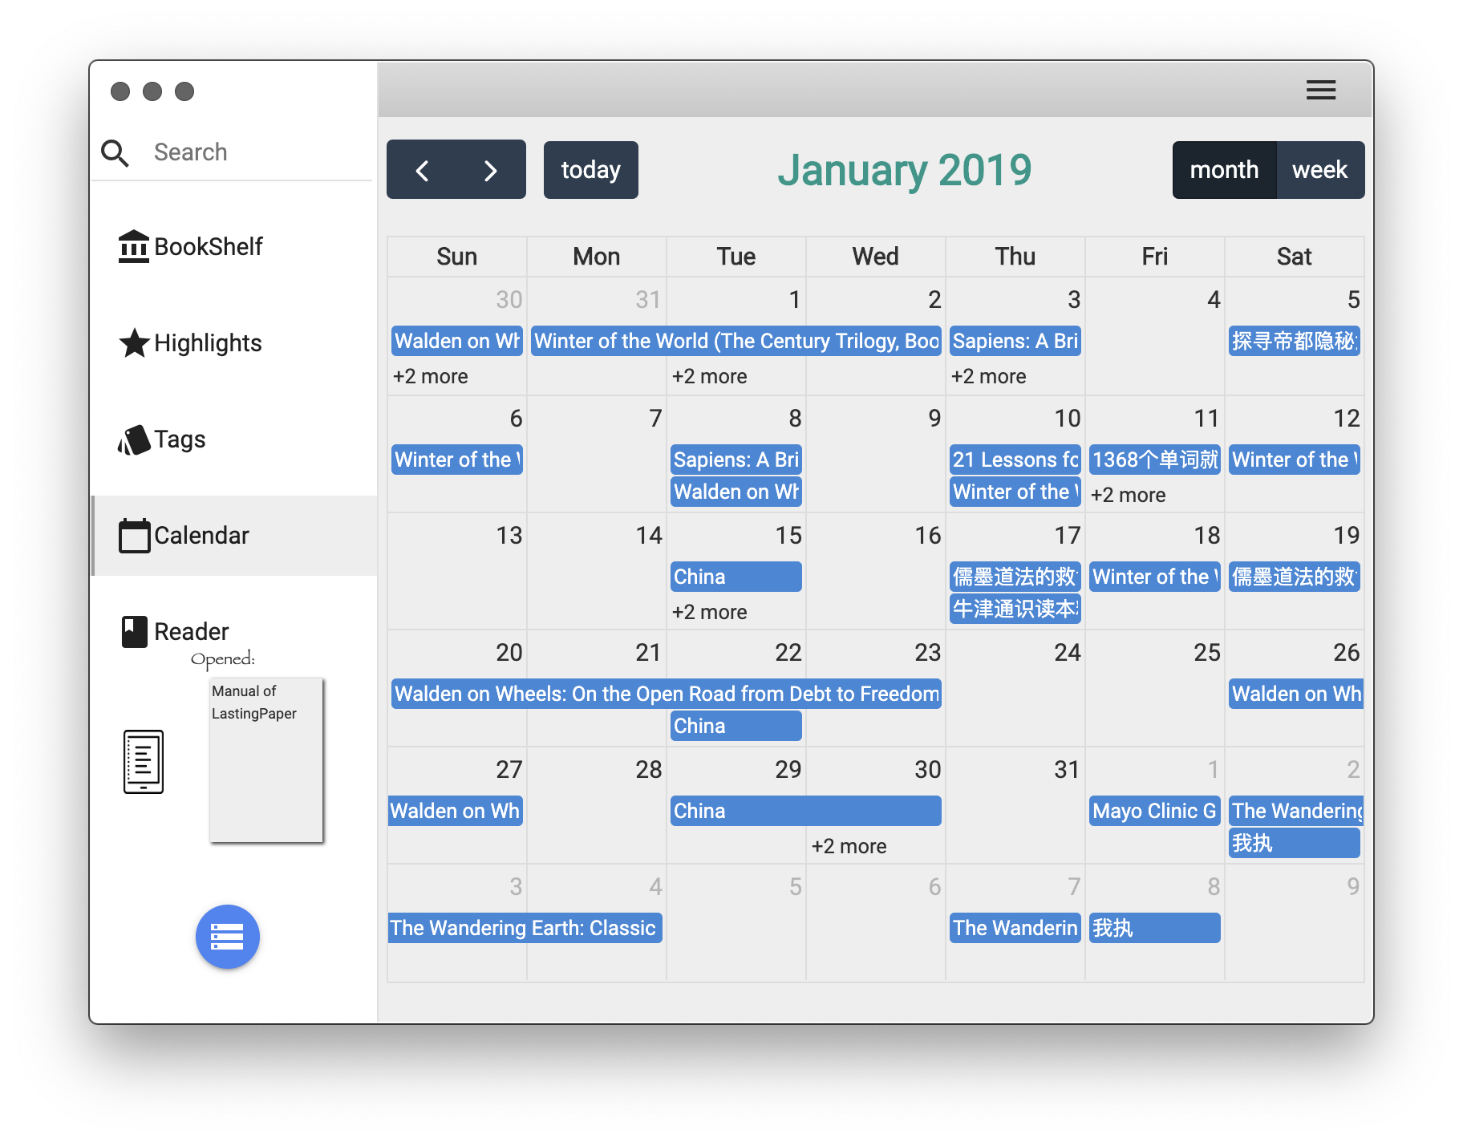1463x1142 pixels.
Task: Open Walden on Wheels event spanning January 20-23
Action: coord(667,694)
